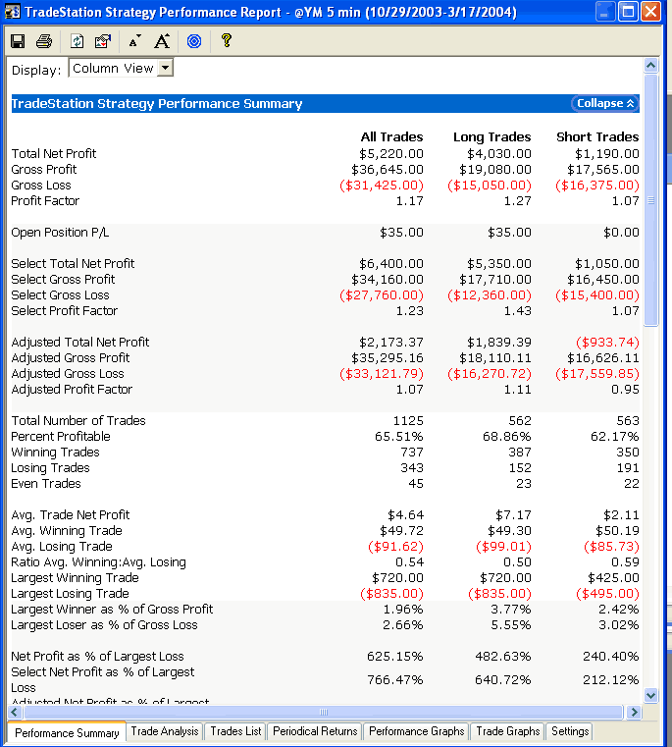672x747 pixels.
Task: Click the Adjusted Total Net Profit value ($933.74)
Action: click(607, 342)
